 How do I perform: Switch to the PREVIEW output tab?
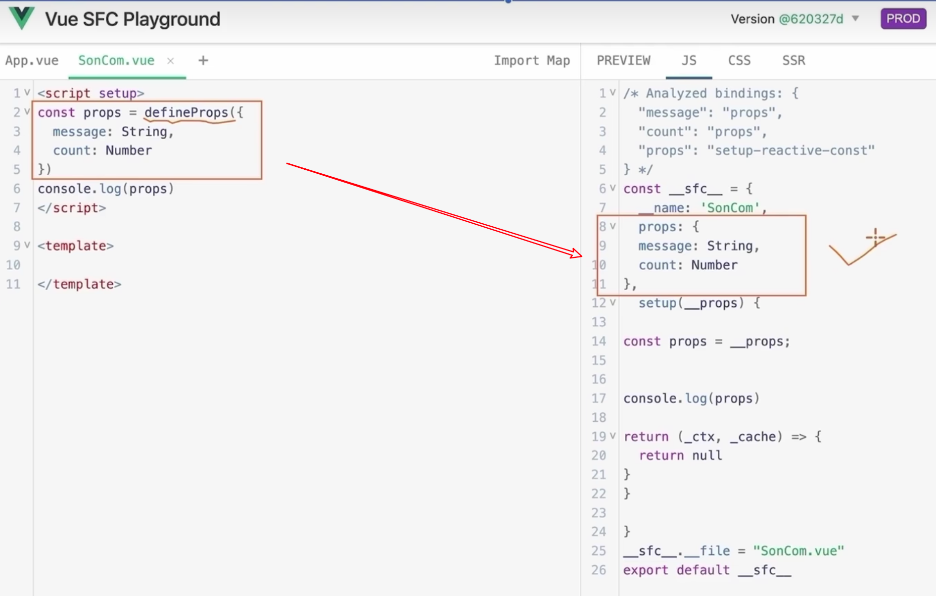[x=623, y=60]
